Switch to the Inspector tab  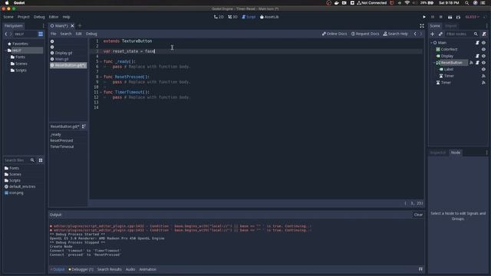pyautogui.click(x=438, y=153)
